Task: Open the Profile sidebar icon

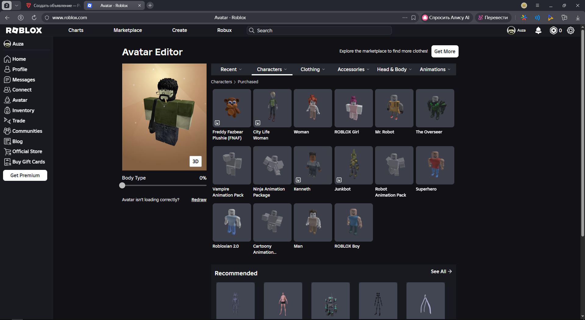Action: coord(7,69)
